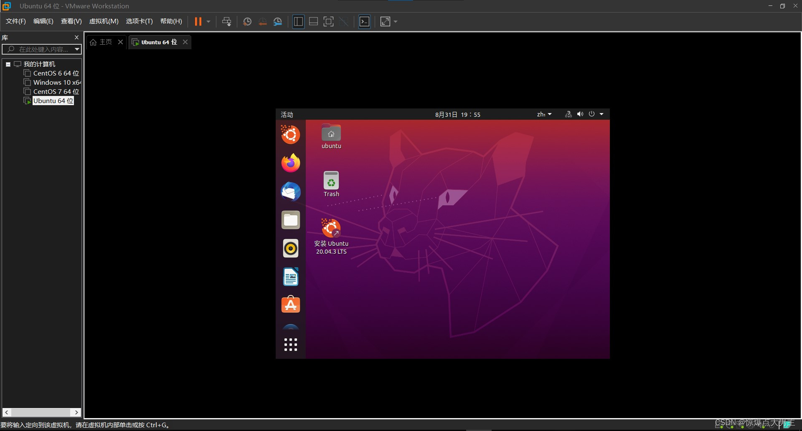Image resolution: width=802 pixels, height=431 pixels.
Task: Open the Files manager from the dock
Action: (x=290, y=220)
